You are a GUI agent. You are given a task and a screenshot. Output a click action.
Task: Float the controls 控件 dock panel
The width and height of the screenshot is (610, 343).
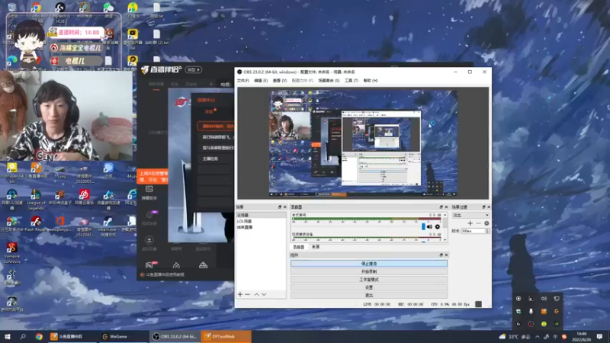[x=441, y=255]
